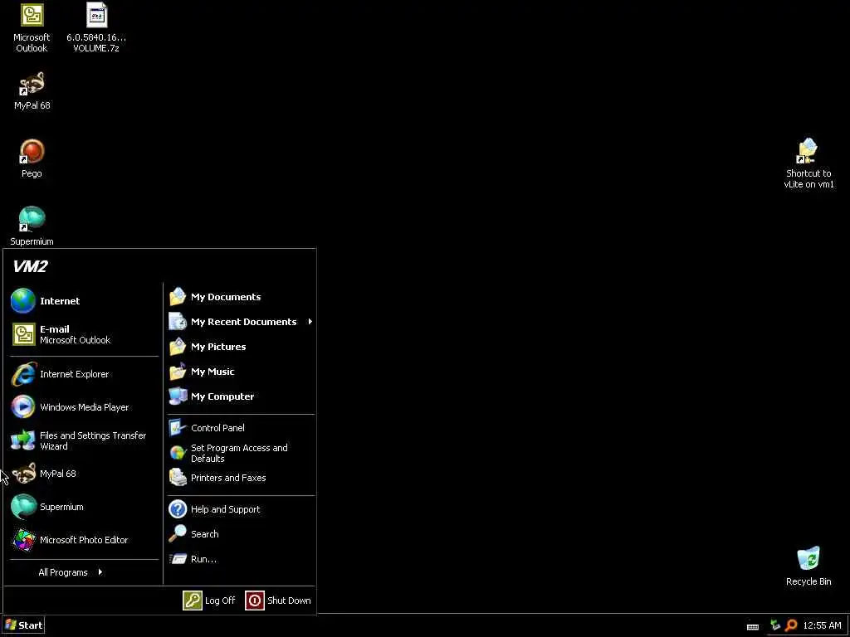Click the 12:55 AM taskbar clock
850x637 pixels.
tap(822, 625)
